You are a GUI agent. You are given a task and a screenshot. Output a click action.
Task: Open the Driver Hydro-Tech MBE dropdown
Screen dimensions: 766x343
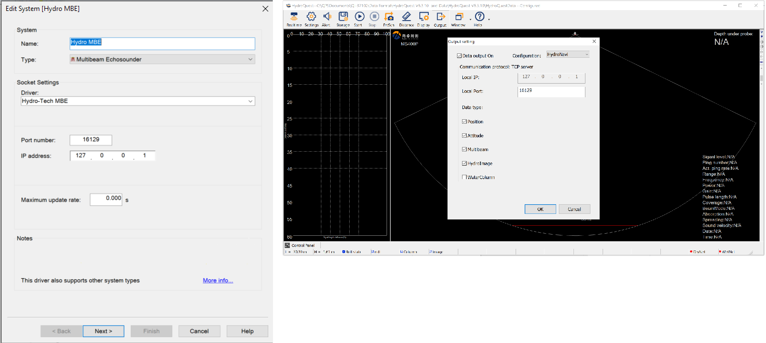point(138,101)
